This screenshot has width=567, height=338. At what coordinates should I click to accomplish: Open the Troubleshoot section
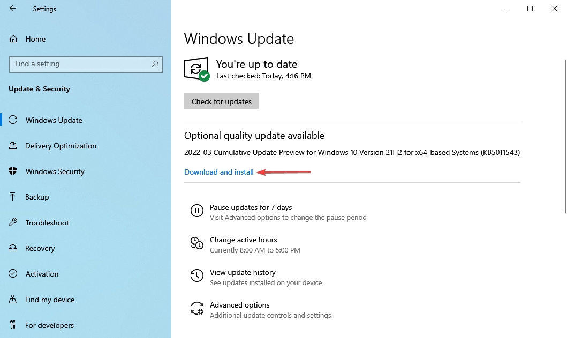click(x=47, y=223)
